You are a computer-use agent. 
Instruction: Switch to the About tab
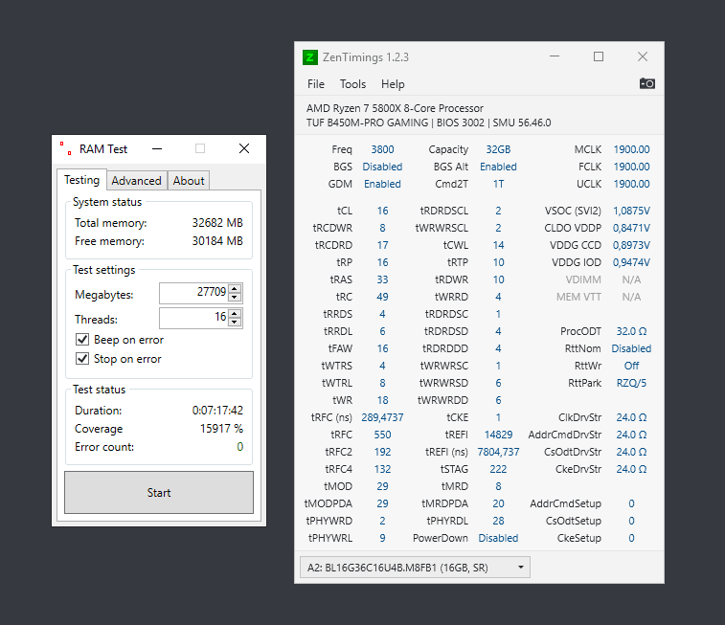point(189,181)
